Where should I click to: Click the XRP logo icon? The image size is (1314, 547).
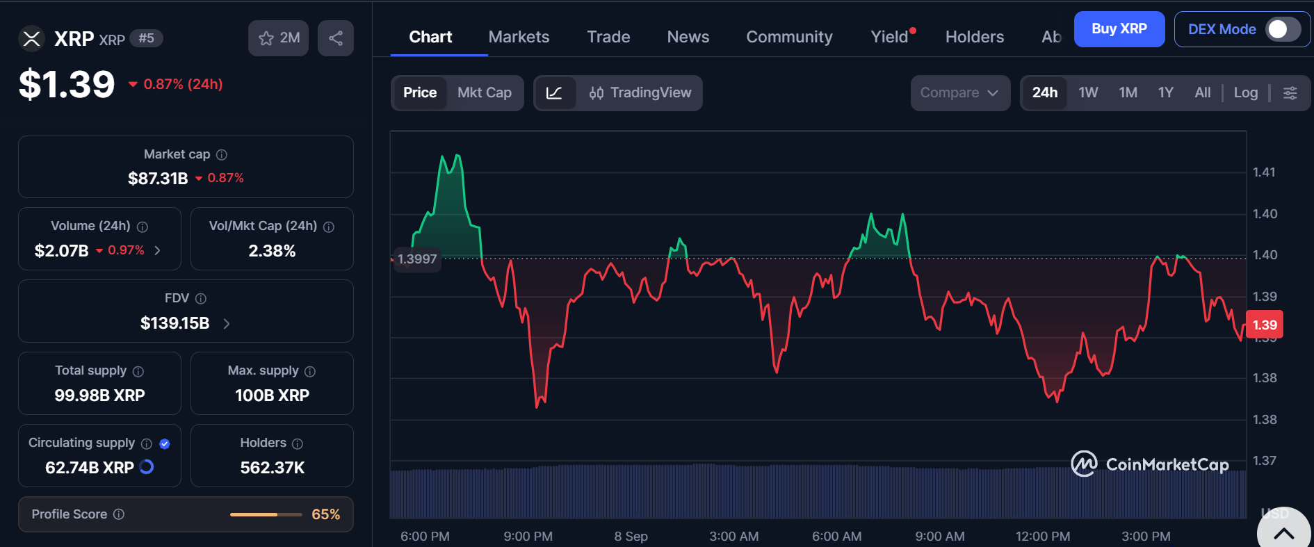tap(31, 38)
